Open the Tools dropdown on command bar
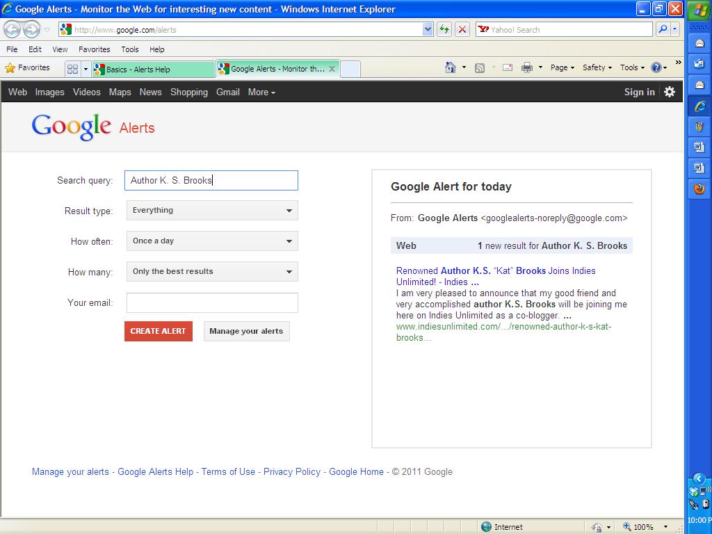 632,67
